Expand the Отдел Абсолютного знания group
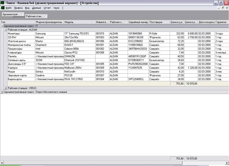The image size is (229, 166). [1, 91]
